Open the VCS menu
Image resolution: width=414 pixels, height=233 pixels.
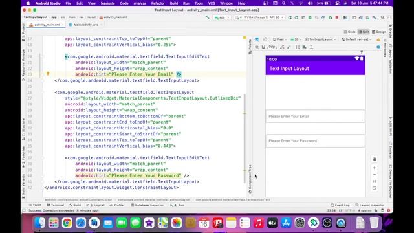click(212, 3)
